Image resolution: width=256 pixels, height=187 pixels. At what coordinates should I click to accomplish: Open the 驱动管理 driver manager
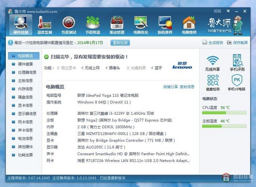pyautogui.click(x=117, y=25)
